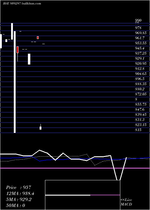The image size is (150, 210).
Task: Click the 896.5 price axis label
Action: (140, 79)
